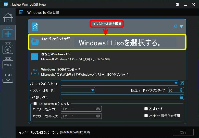Increase virtual hard disk size

pos(181,89)
